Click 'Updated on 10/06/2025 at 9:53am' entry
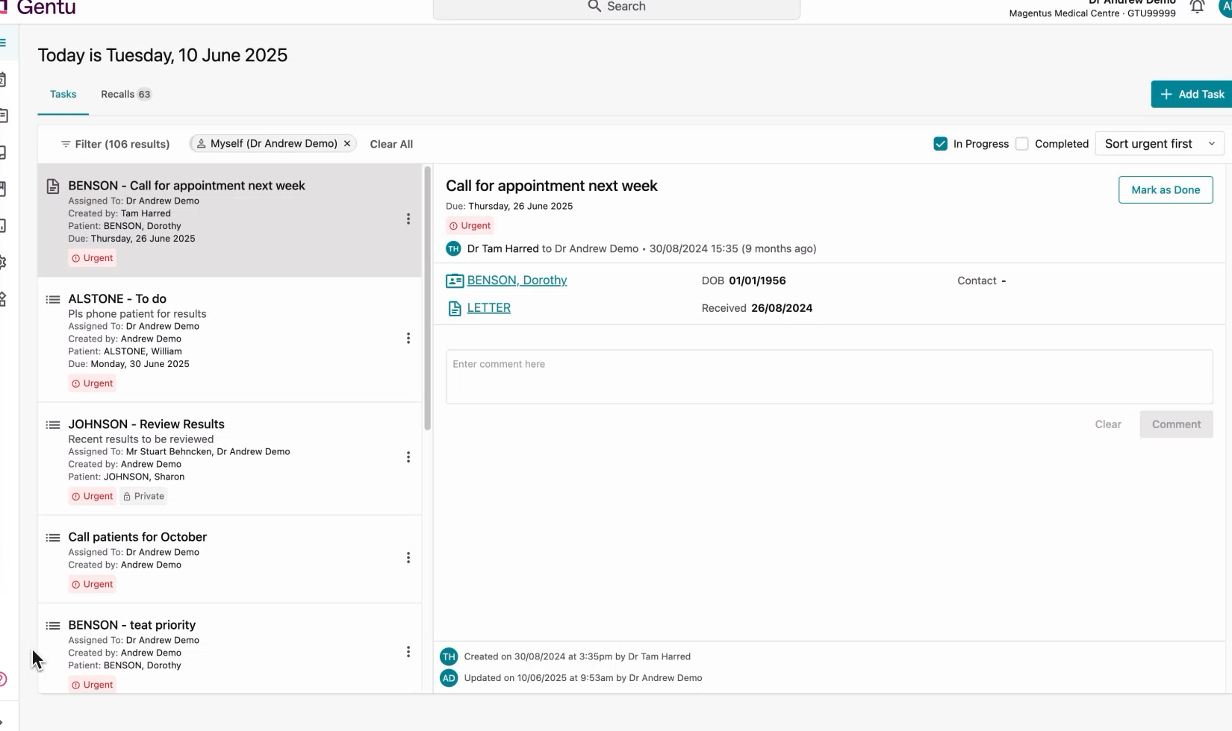 [583, 678]
